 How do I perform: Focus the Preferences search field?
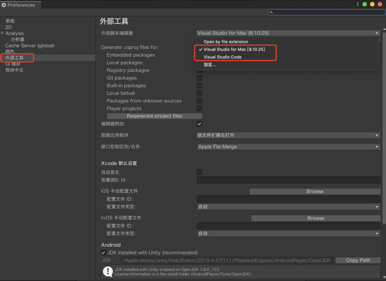pos(327,12)
